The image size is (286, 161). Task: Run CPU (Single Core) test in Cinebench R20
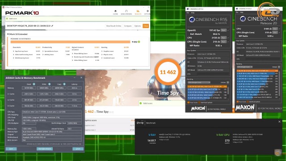click(275, 33)
